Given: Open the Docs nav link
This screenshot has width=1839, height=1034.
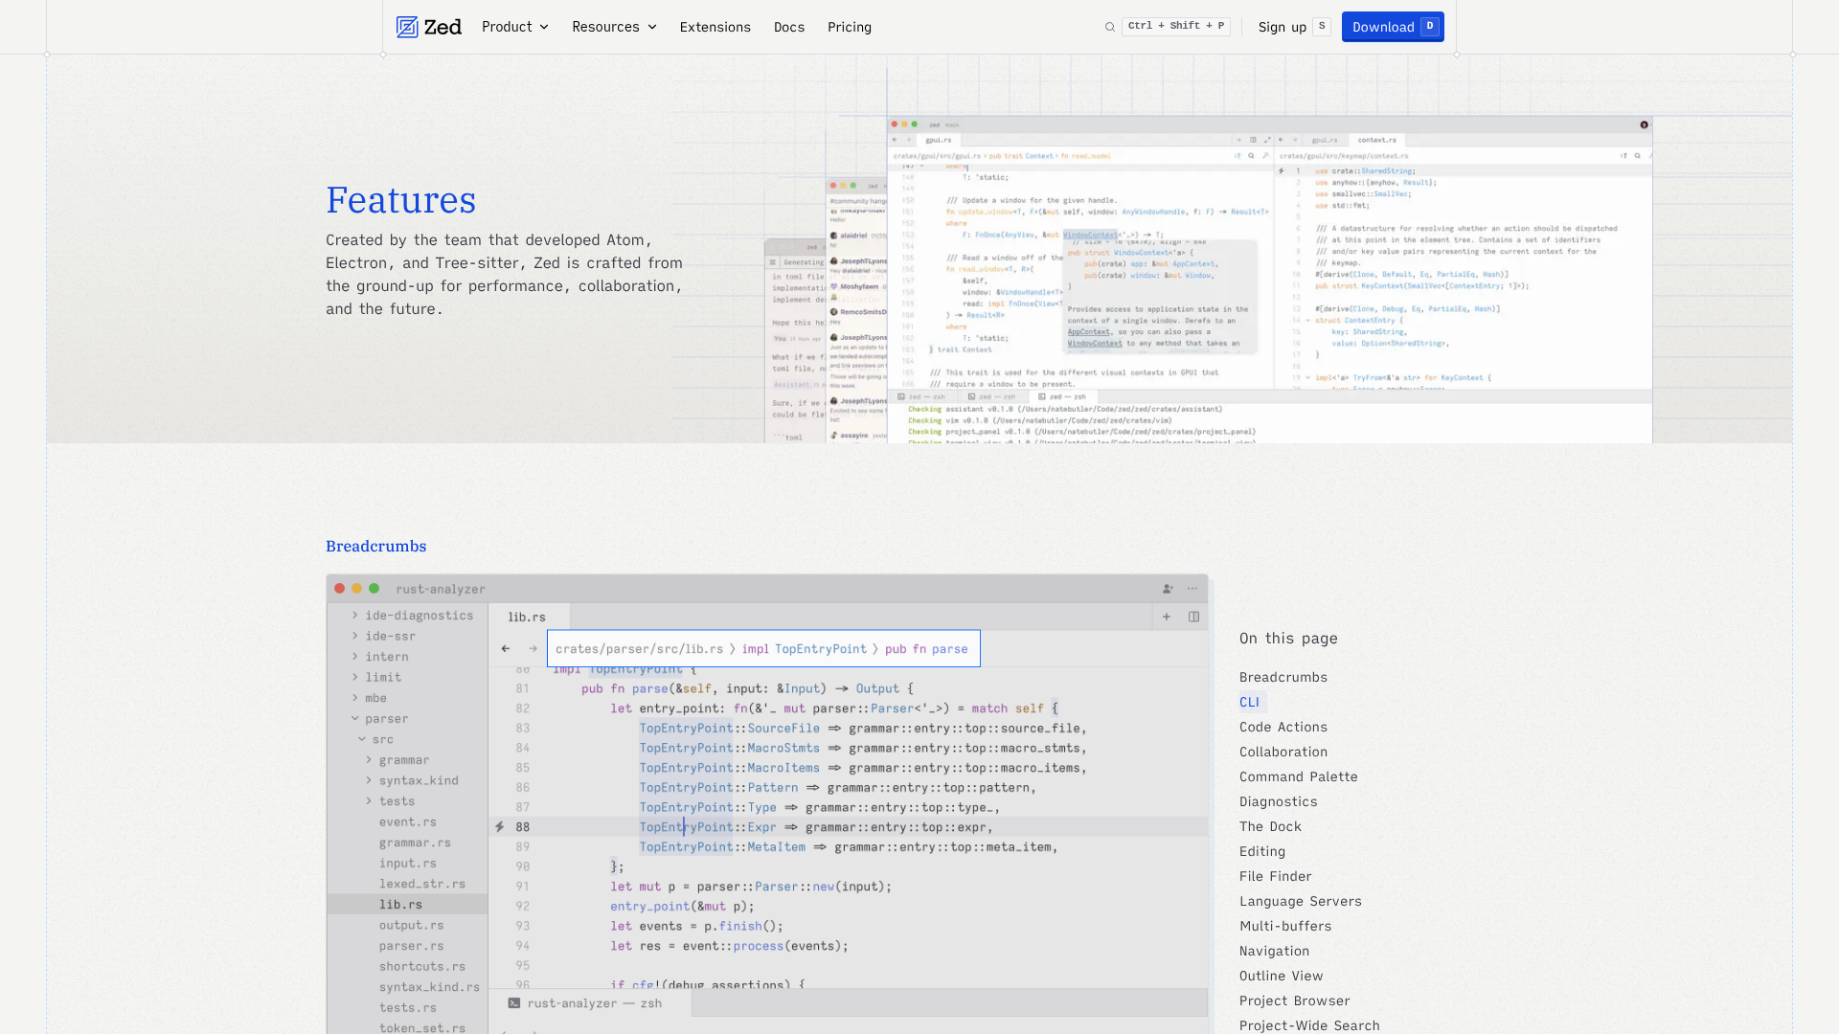Looking at the screenshot, I should coord(789,27).
